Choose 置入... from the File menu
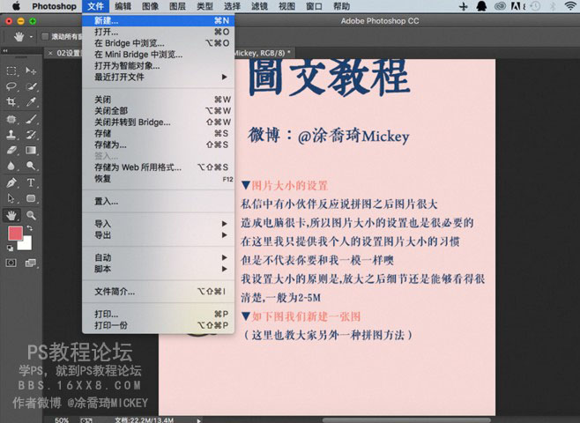580x423 pixels. coord(159,201)
